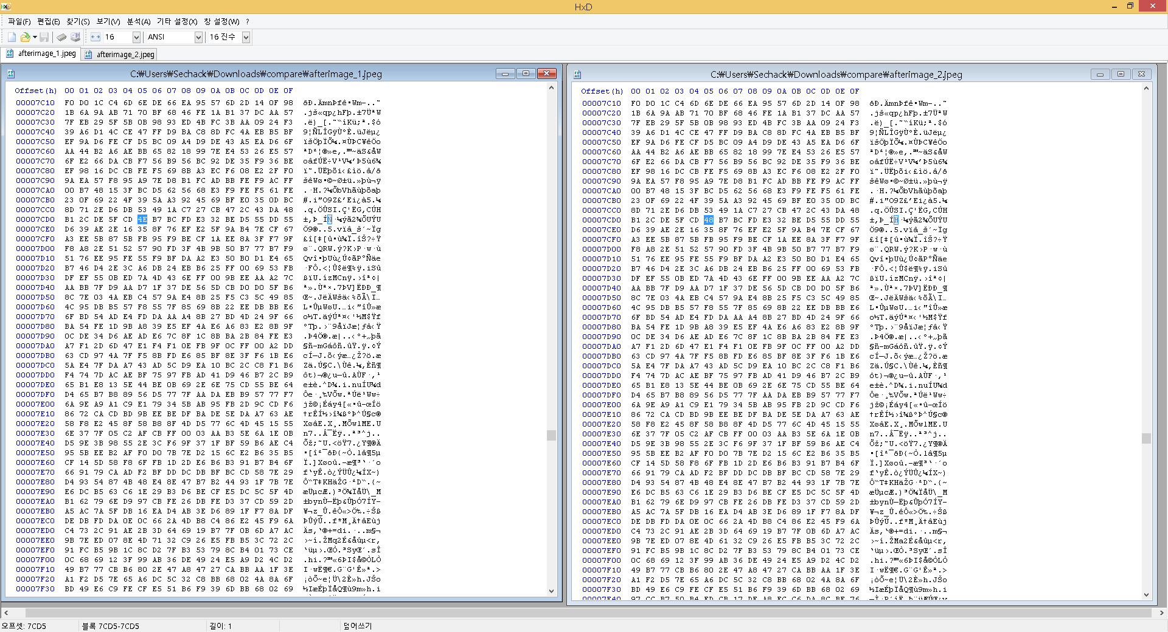Viewport: 1168px width, 632px height.
Task: Expand the 16 진수 offset base dropdown arrow
Action: click(246, 37)
